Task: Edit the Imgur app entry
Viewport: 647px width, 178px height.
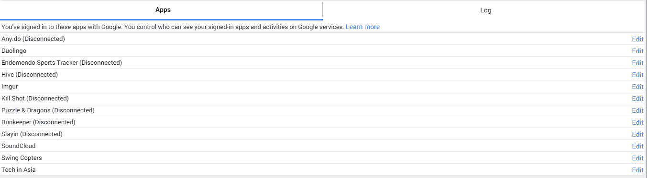Action: tap(637, 87)
